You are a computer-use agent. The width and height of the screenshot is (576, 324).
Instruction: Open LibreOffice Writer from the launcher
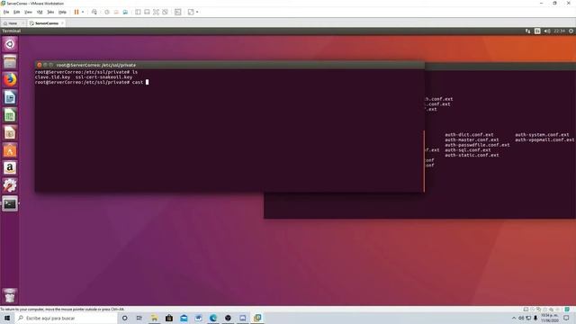coord(10,97)
